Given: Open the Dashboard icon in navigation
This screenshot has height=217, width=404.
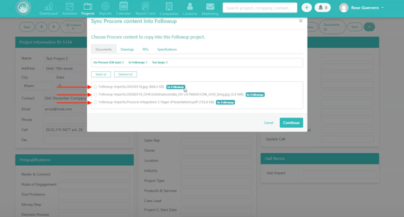Looking at the screenshot, I should click(x=48, y=9).
